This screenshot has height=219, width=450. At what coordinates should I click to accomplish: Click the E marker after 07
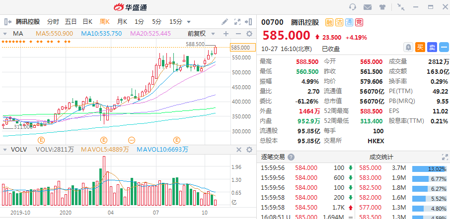[x=176, y=140]
